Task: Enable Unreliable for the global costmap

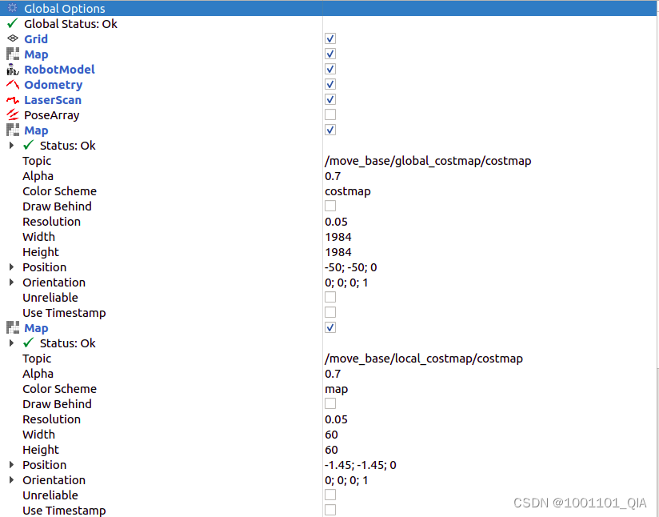Action: (330, 297)
